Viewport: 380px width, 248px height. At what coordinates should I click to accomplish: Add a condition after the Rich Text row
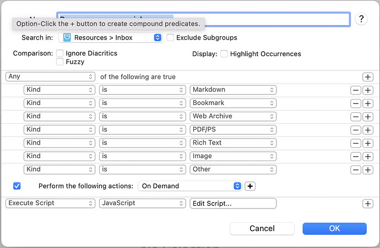368,143
